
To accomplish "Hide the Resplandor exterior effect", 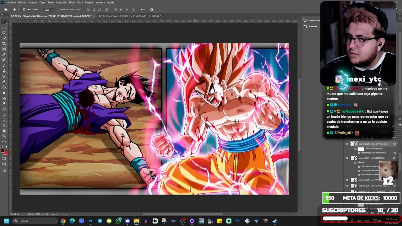I will 359,175.
